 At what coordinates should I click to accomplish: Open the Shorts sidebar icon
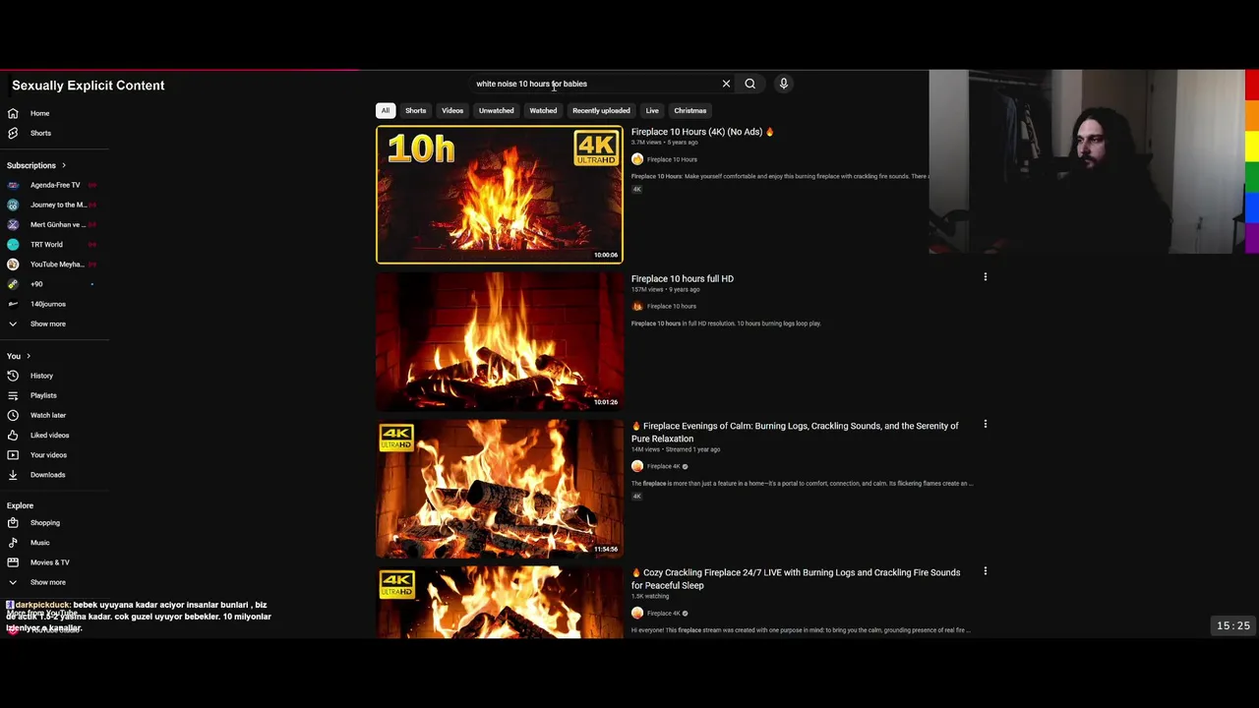13,133
